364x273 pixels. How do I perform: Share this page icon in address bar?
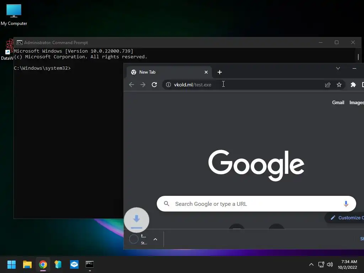tap(327, 85)
